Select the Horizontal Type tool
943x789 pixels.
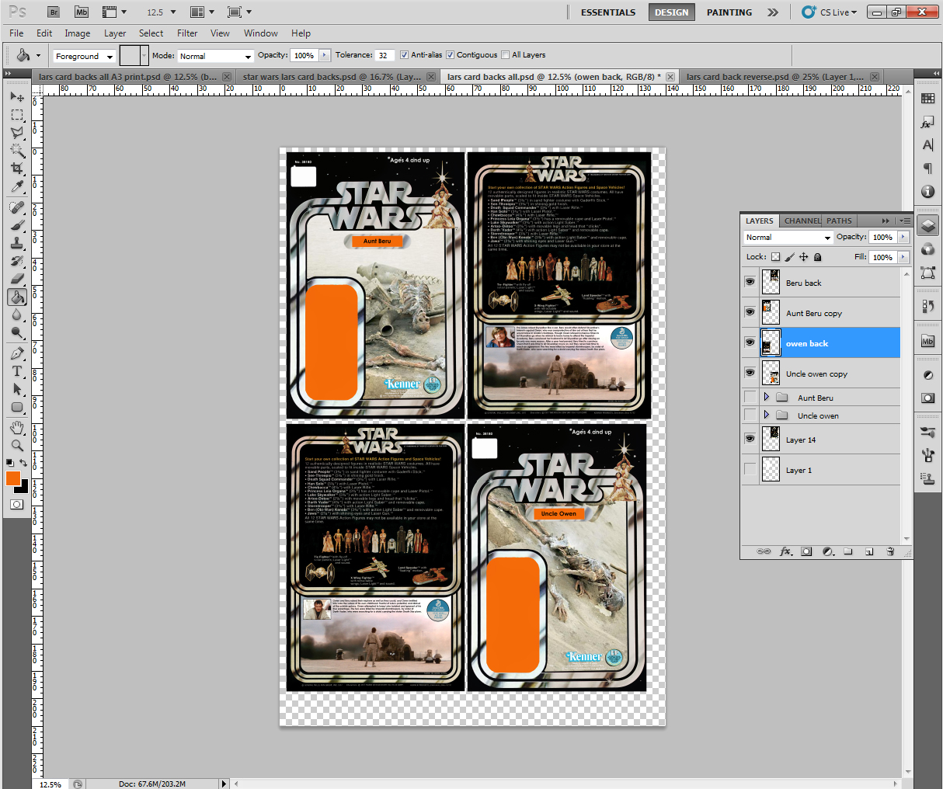[17, 370]
